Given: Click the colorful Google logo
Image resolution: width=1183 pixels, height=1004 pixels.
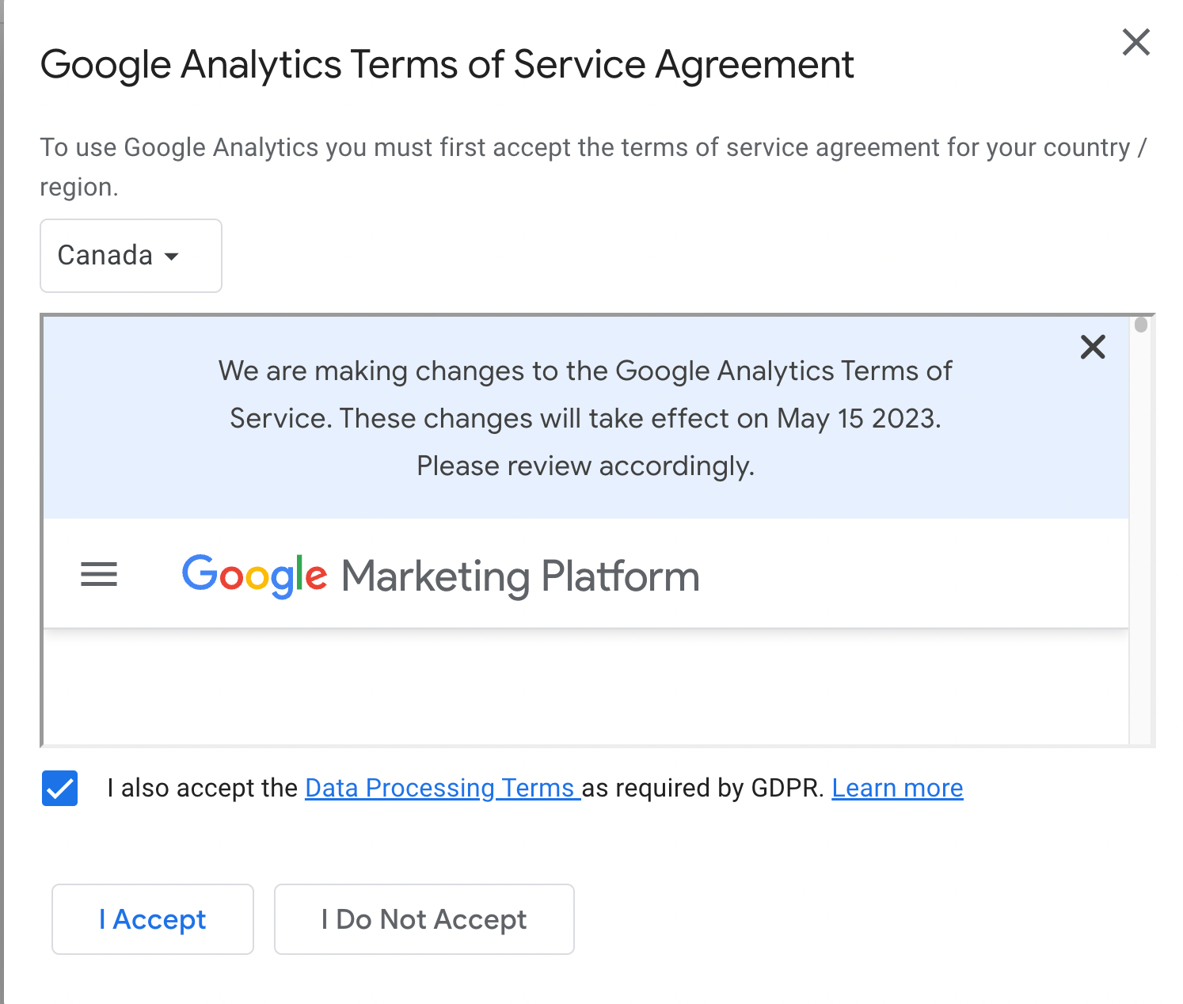Looking at the screenshot, I should click(254, 576).
